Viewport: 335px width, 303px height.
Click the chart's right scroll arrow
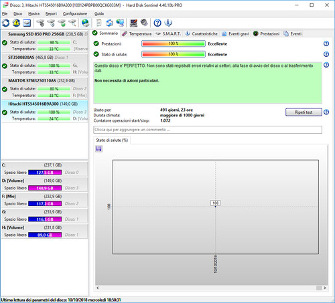pos(325,288)
